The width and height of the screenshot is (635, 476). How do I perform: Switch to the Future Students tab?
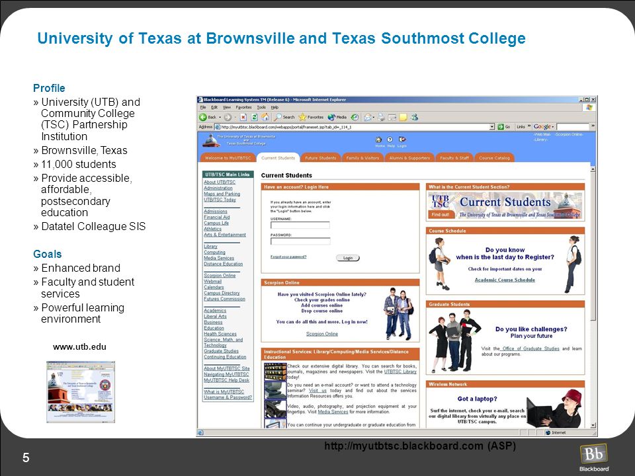click(320, 158)
